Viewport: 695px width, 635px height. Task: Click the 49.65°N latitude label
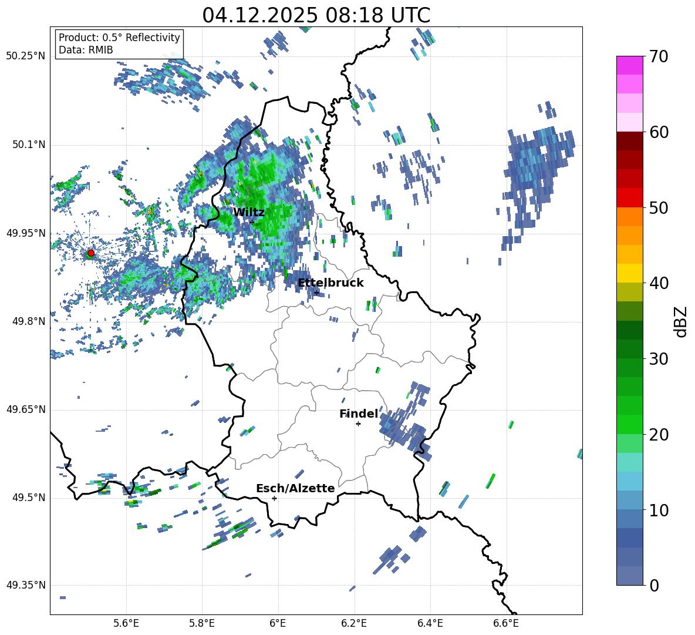[x=26, y=409]
